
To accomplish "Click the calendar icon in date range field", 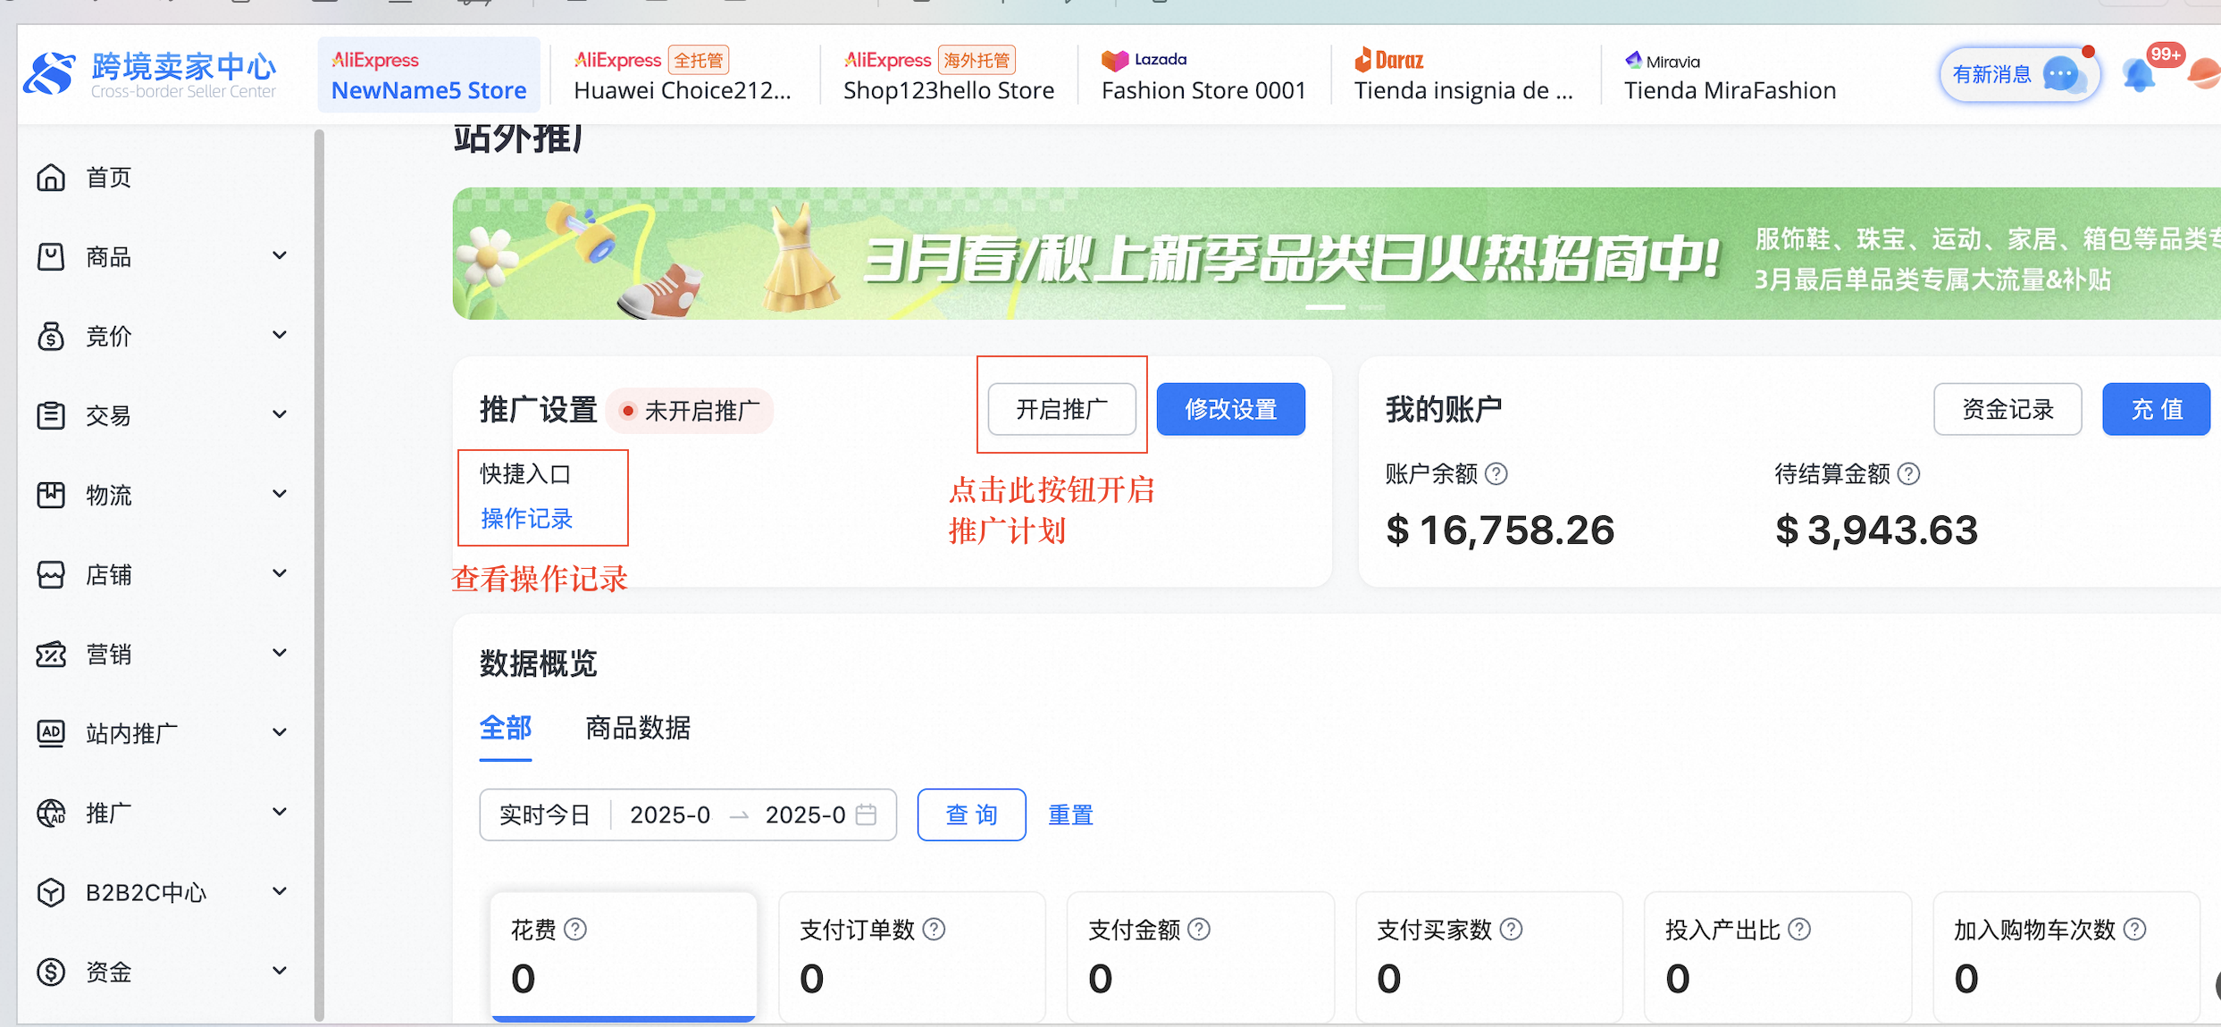I will [866, 814].
